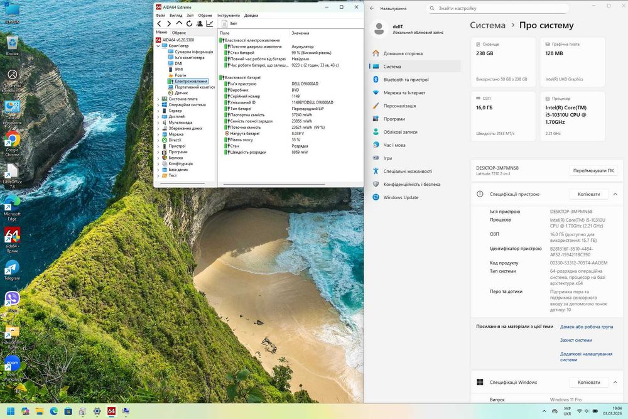Open Google Chrome desktop shortcut
The height and width of the screenshot is (419, 628).
[12, 143]
